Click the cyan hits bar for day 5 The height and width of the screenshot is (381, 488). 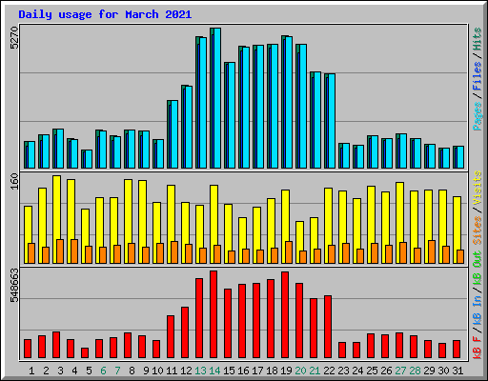(89, 159)
